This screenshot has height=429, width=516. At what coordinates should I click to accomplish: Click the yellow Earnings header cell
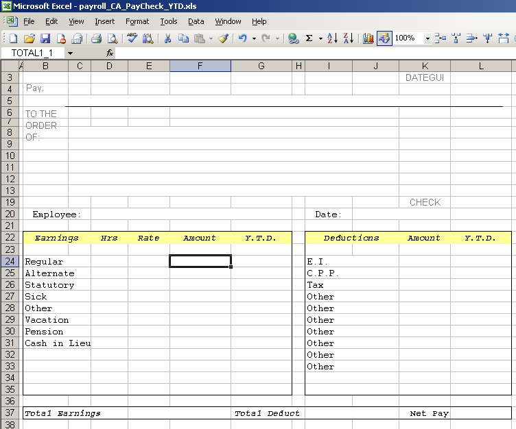tap(56, 238)
